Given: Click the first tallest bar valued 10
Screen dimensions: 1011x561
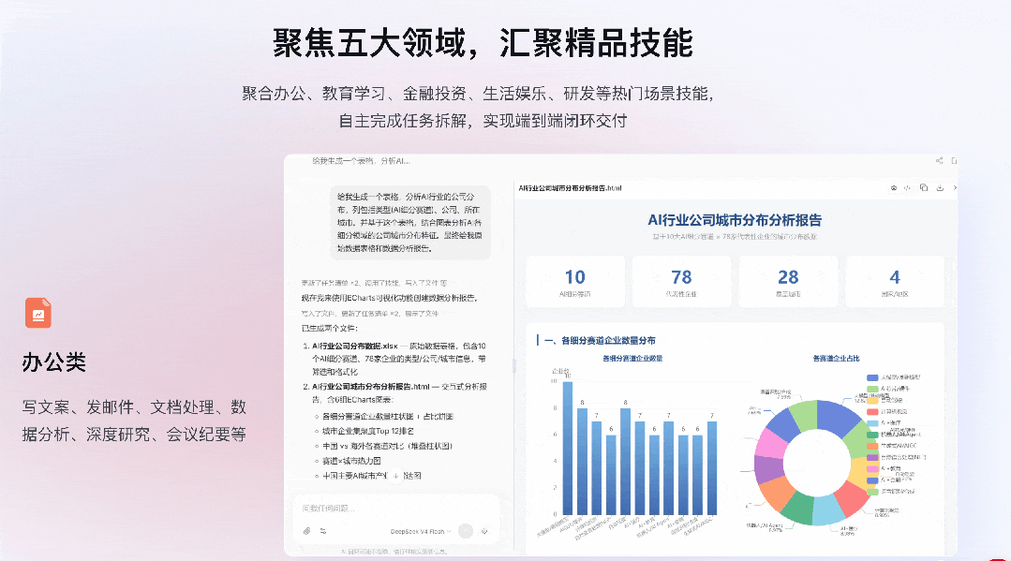Looking at the screenshot, I should (568, 449).
